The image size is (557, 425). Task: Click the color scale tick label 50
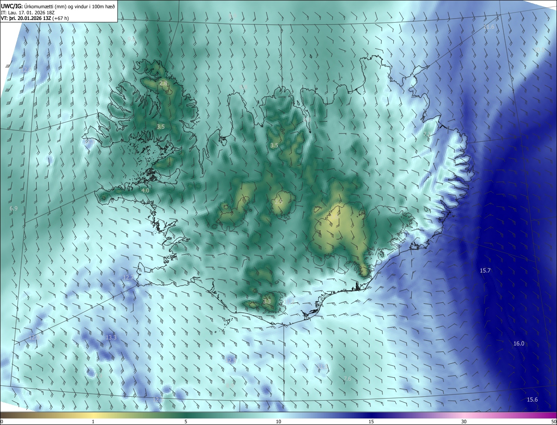click(x=554, y=422)
